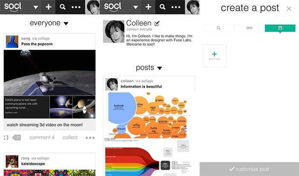Viewport: 299px width, 176px height.
Task: Select the search tab in create a post
Action: [219, 28]
